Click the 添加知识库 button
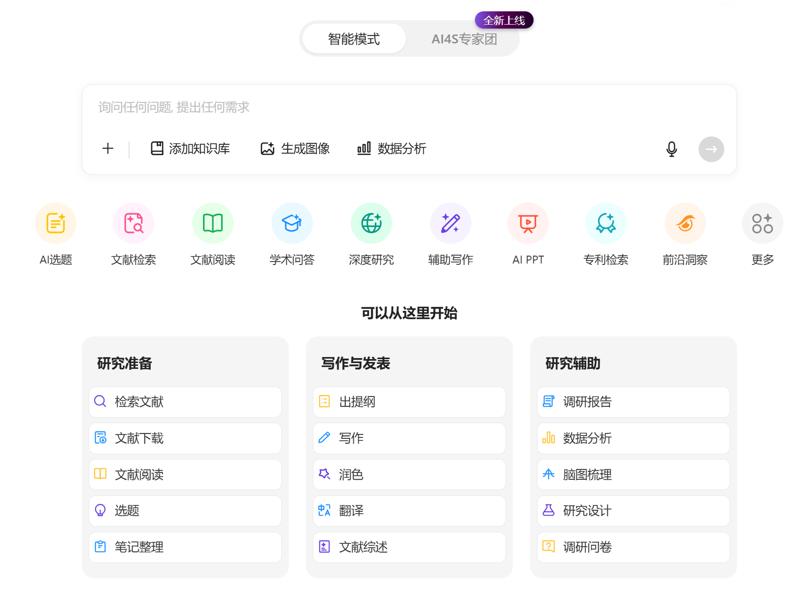The width and height of the screenshot is (807, 595). tap(190, 148)
